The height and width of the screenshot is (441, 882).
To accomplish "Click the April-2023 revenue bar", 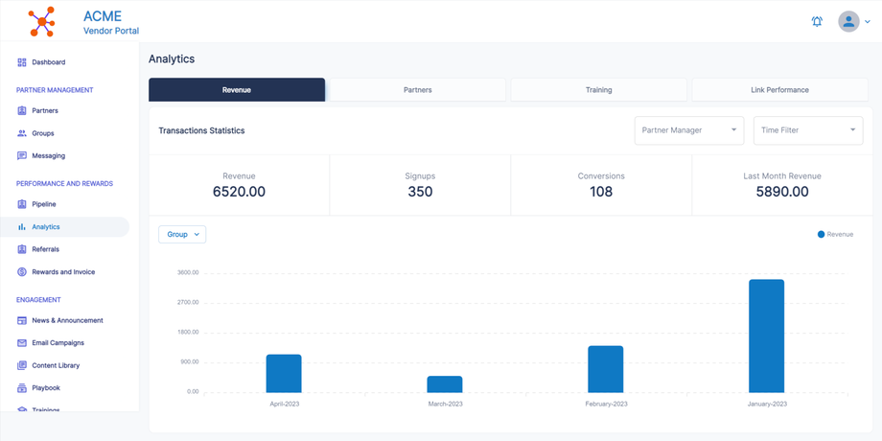I will (284, 374).
